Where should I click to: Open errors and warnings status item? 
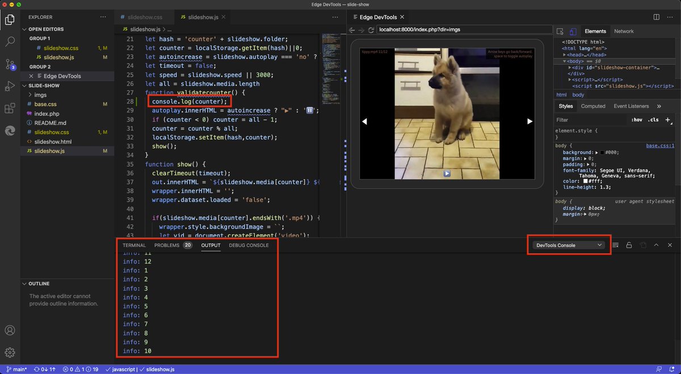point(80,369)
